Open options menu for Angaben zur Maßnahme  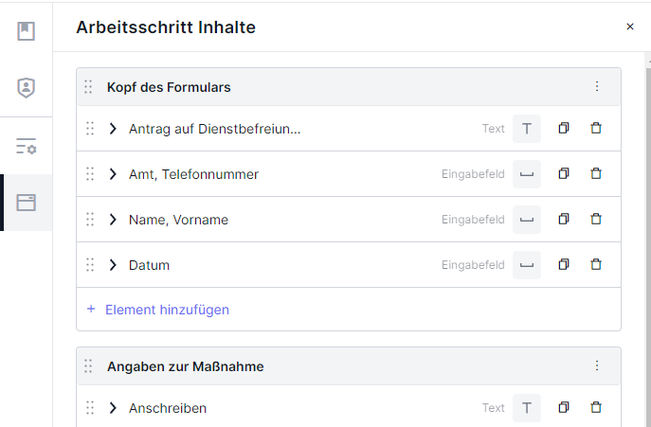(x=597, y=365)
